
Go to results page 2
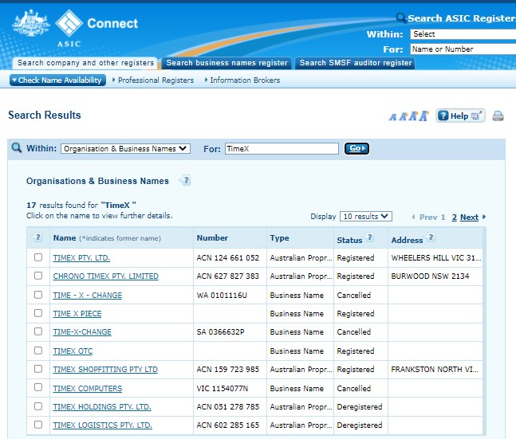coord(454,218)
